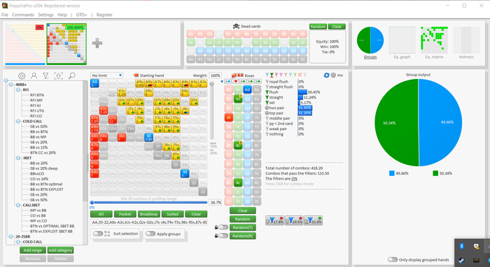Click the saved filter button showing 31.9%
490x267 pixels.
click(x=313, y=221)
